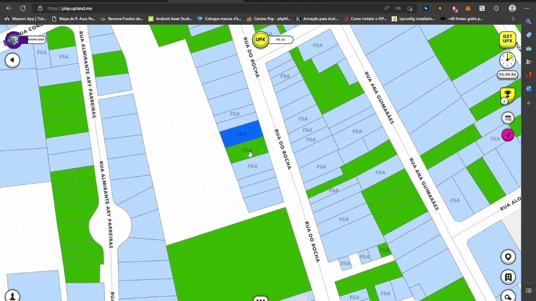Click the Edge sidebar search icon

(x=528, y=22)
